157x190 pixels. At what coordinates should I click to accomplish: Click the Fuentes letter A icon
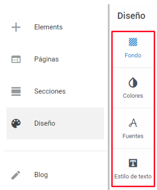point(133,123)
